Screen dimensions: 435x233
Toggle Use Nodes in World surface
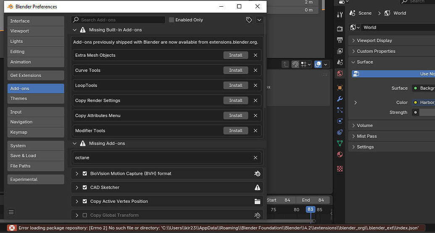393,74
